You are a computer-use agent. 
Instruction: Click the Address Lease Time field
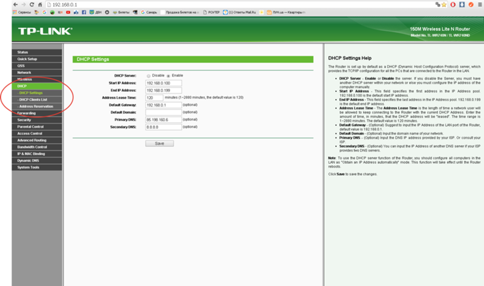[154, 98]
